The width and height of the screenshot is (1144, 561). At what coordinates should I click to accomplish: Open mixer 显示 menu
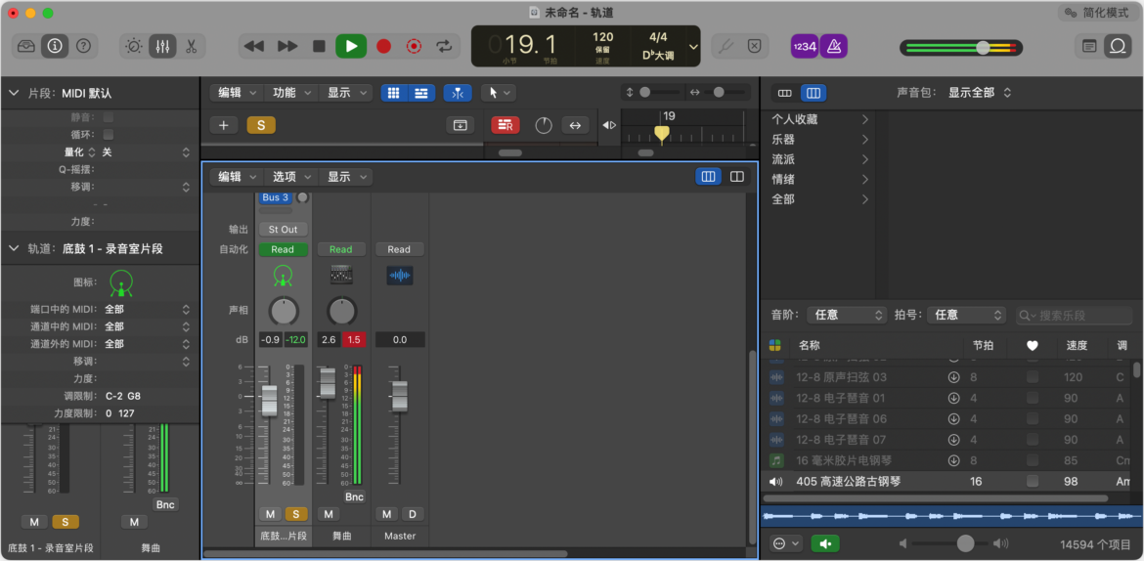345,177
